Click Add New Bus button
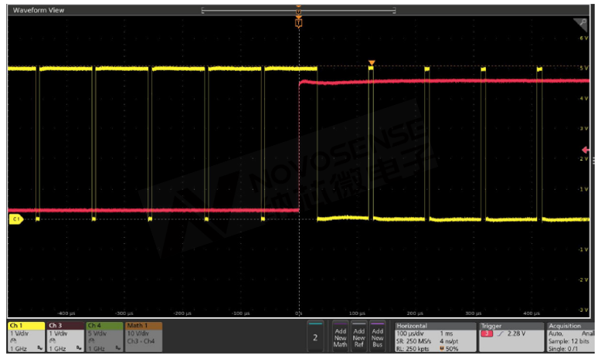 tap(377, 337)
